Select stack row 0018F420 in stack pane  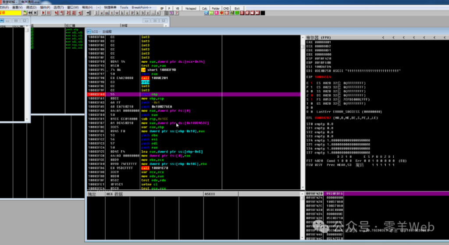click(377, 193)
